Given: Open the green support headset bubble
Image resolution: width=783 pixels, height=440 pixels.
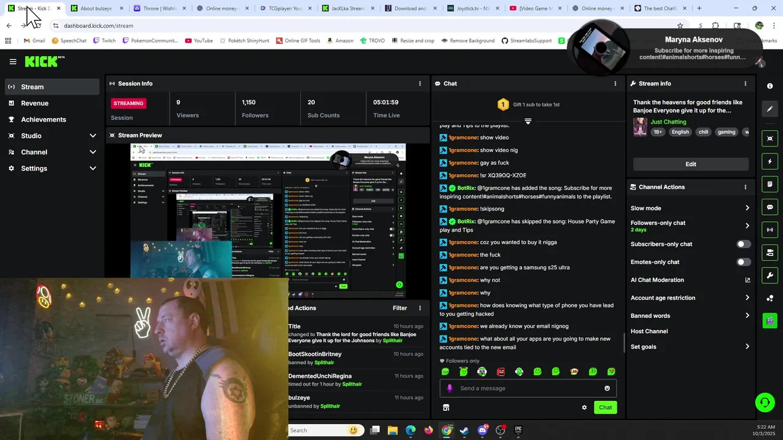Looking at the screenshot, I should click(765, 402).
